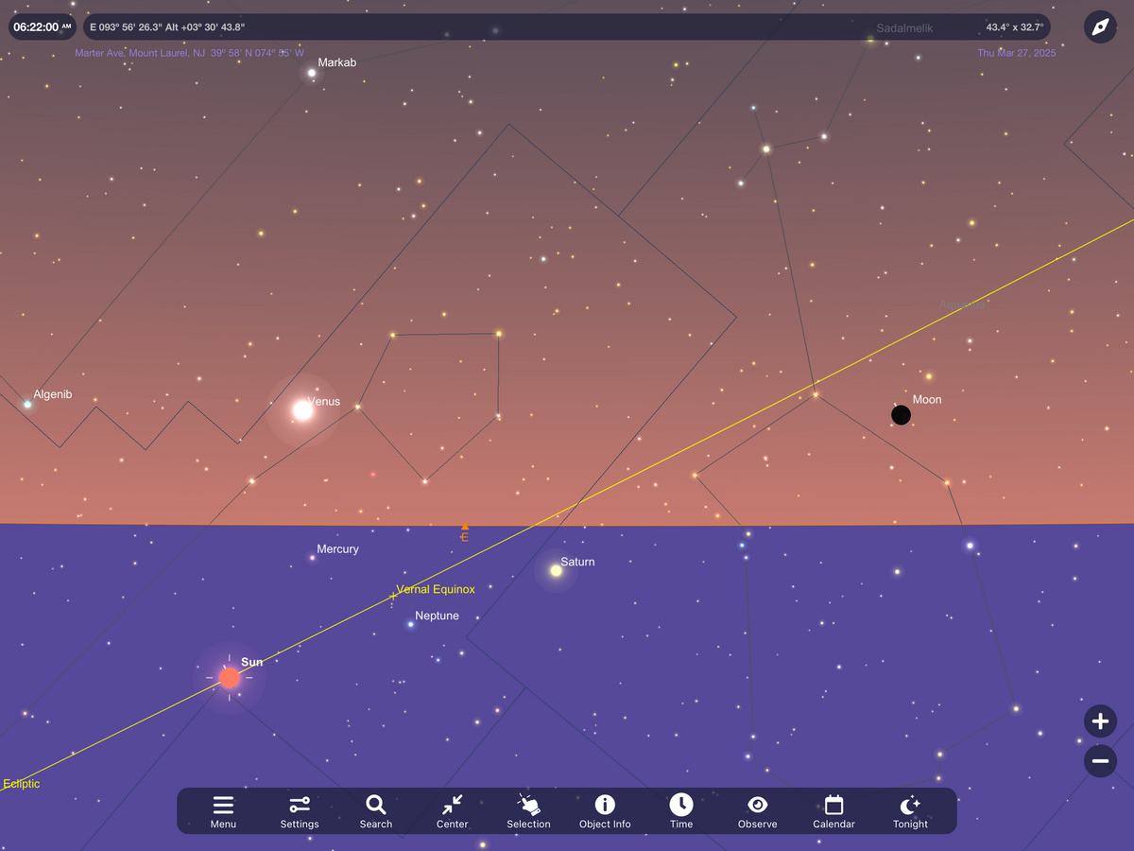Screen dimensions: 1134x851
Task: Open the Time clock icon
Action: click(x=681, y=805)
